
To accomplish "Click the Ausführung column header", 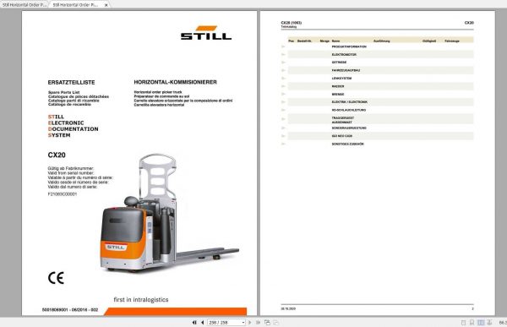I will coord(382,41).
